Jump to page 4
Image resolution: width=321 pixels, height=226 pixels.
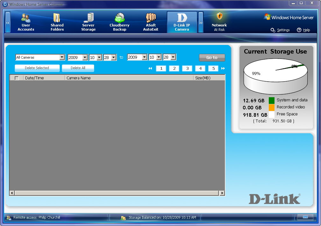(200, 69)
